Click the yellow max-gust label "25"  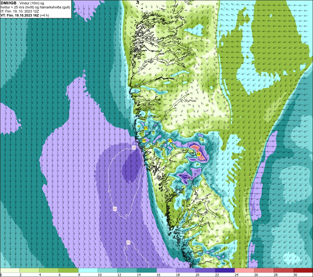click(x=146, y=128)
